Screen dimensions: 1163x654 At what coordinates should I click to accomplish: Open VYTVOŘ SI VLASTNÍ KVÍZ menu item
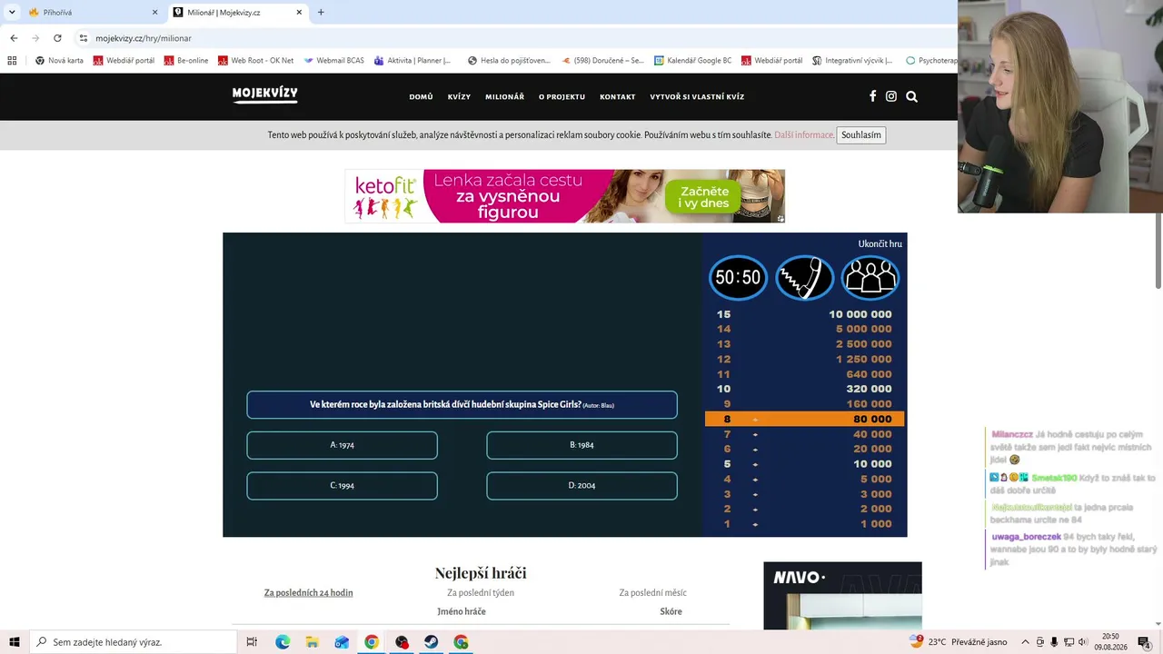[697, 96]
